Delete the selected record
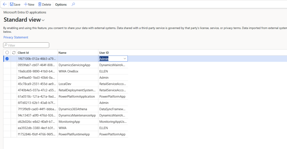The width and height of the screenshot is (287, 149). pyautogui.click(x=45, y=4)
